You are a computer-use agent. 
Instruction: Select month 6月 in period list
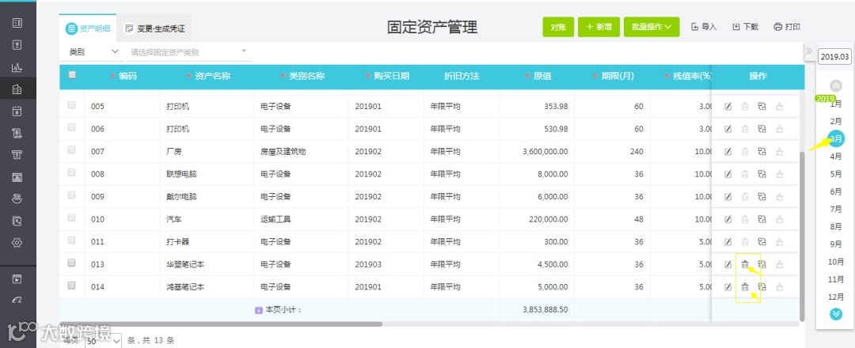(835, 191)
